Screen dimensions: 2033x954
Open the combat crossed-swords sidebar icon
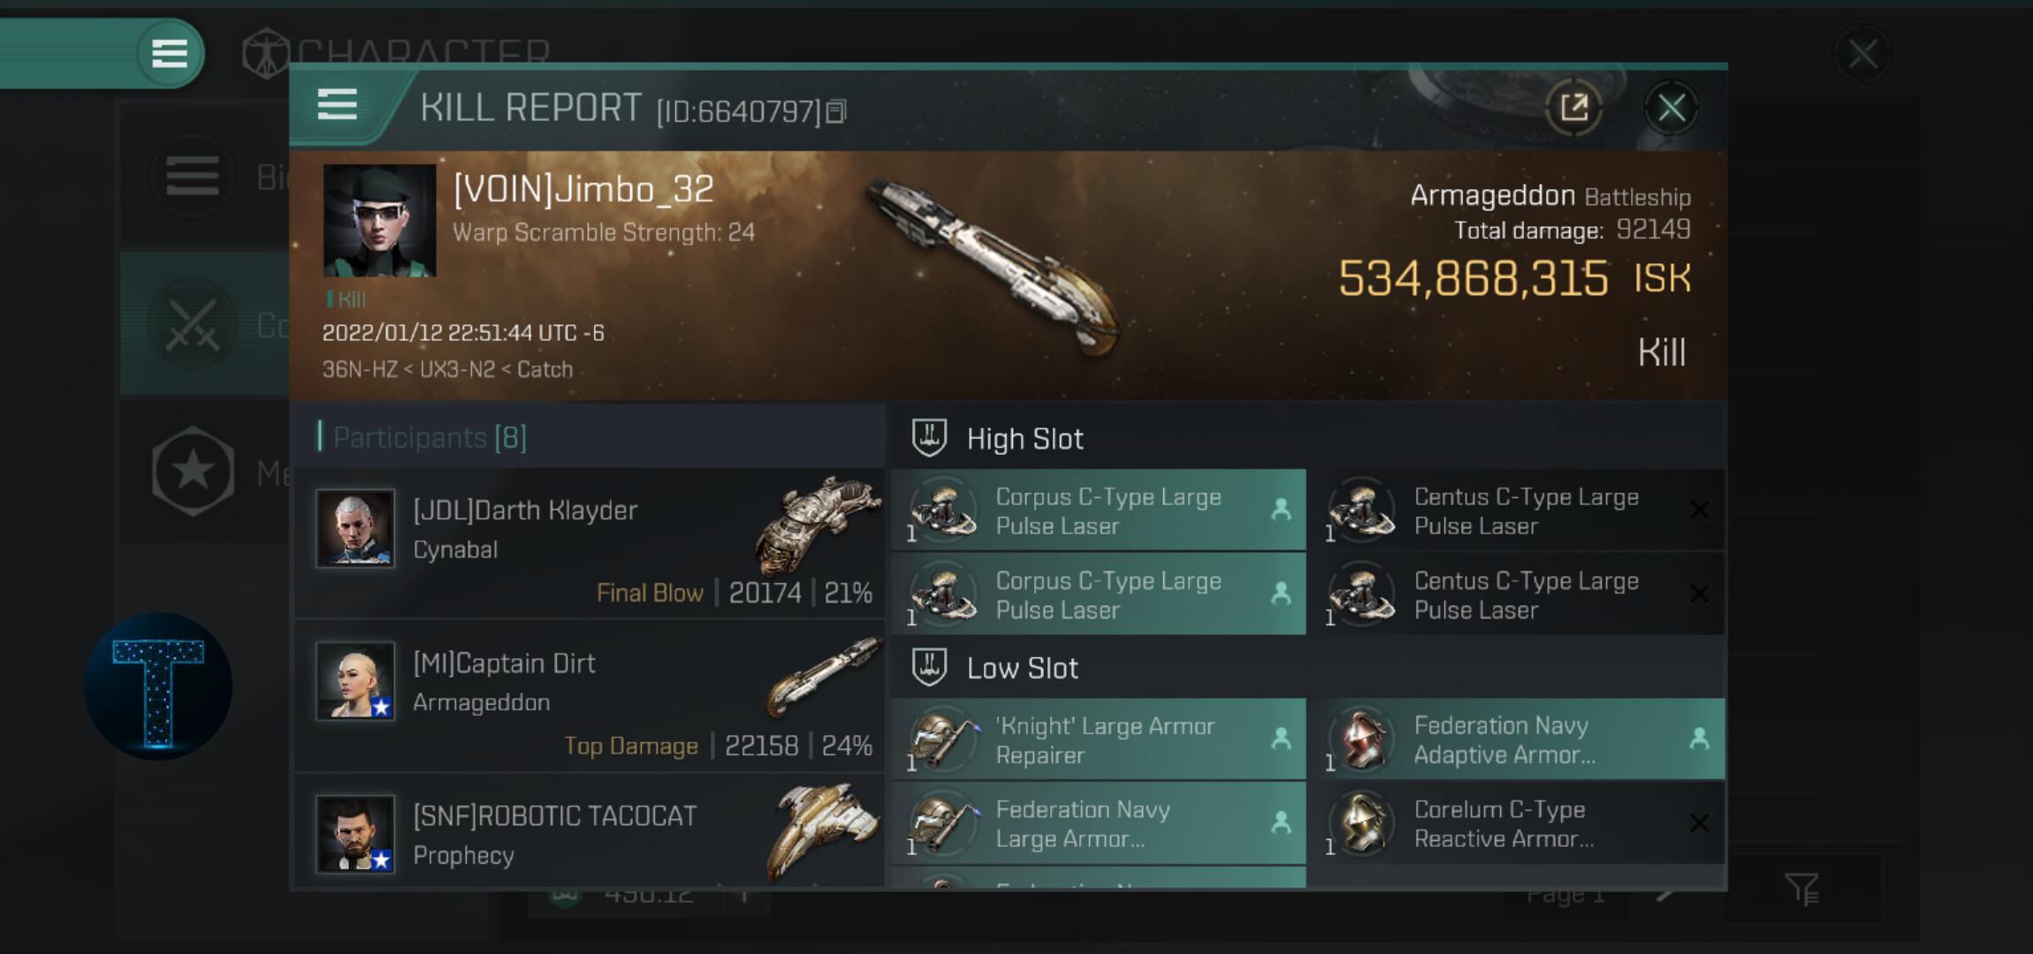(193, 324)
